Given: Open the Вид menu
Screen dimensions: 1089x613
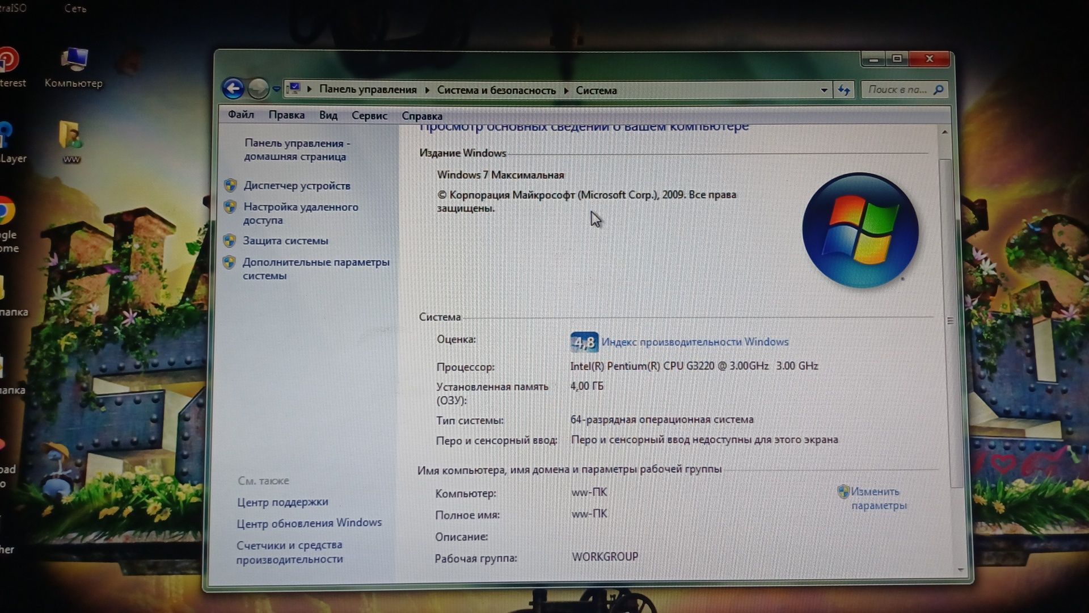Looking at the screenshot, I should click(x=328, y=115).
